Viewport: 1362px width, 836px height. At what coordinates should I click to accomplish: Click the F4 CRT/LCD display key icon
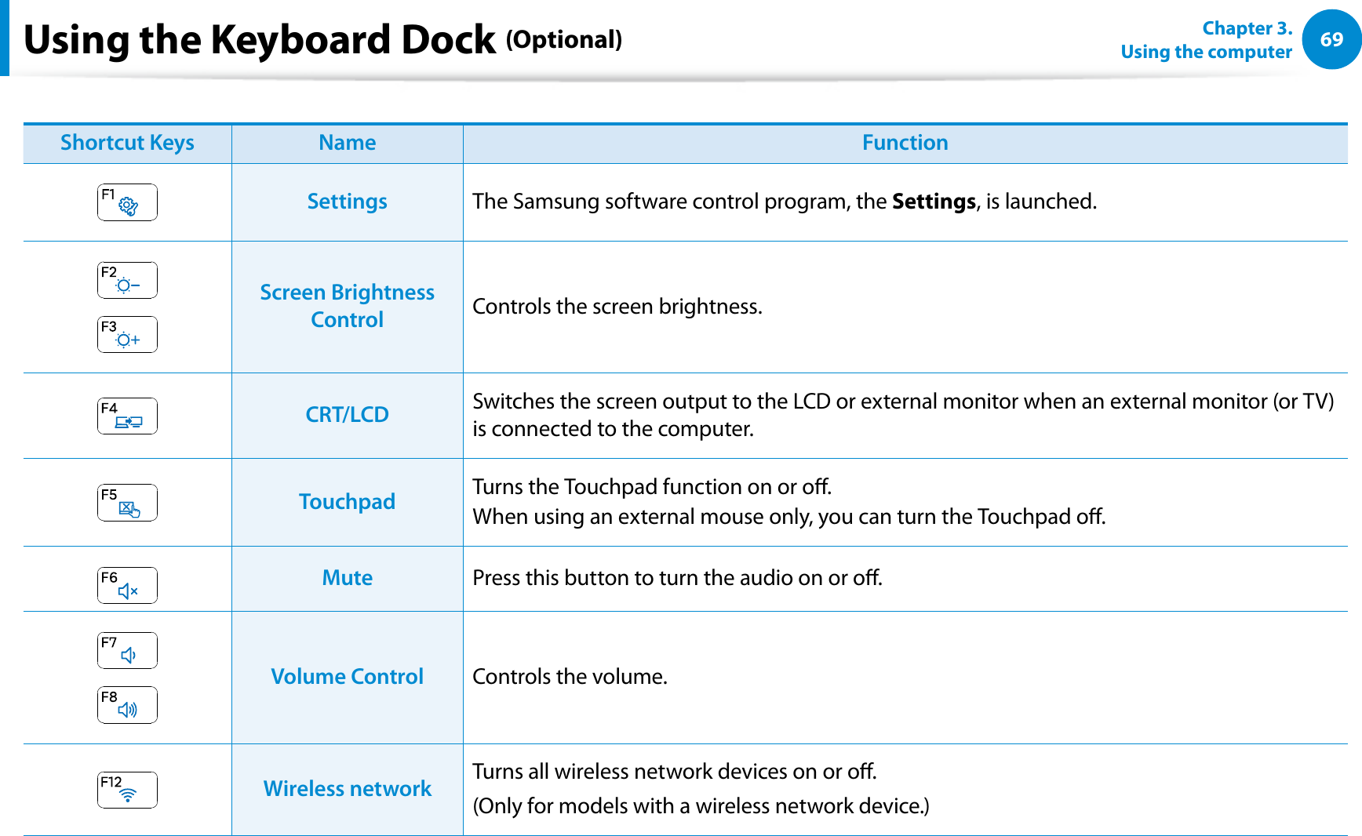point(127,416)
